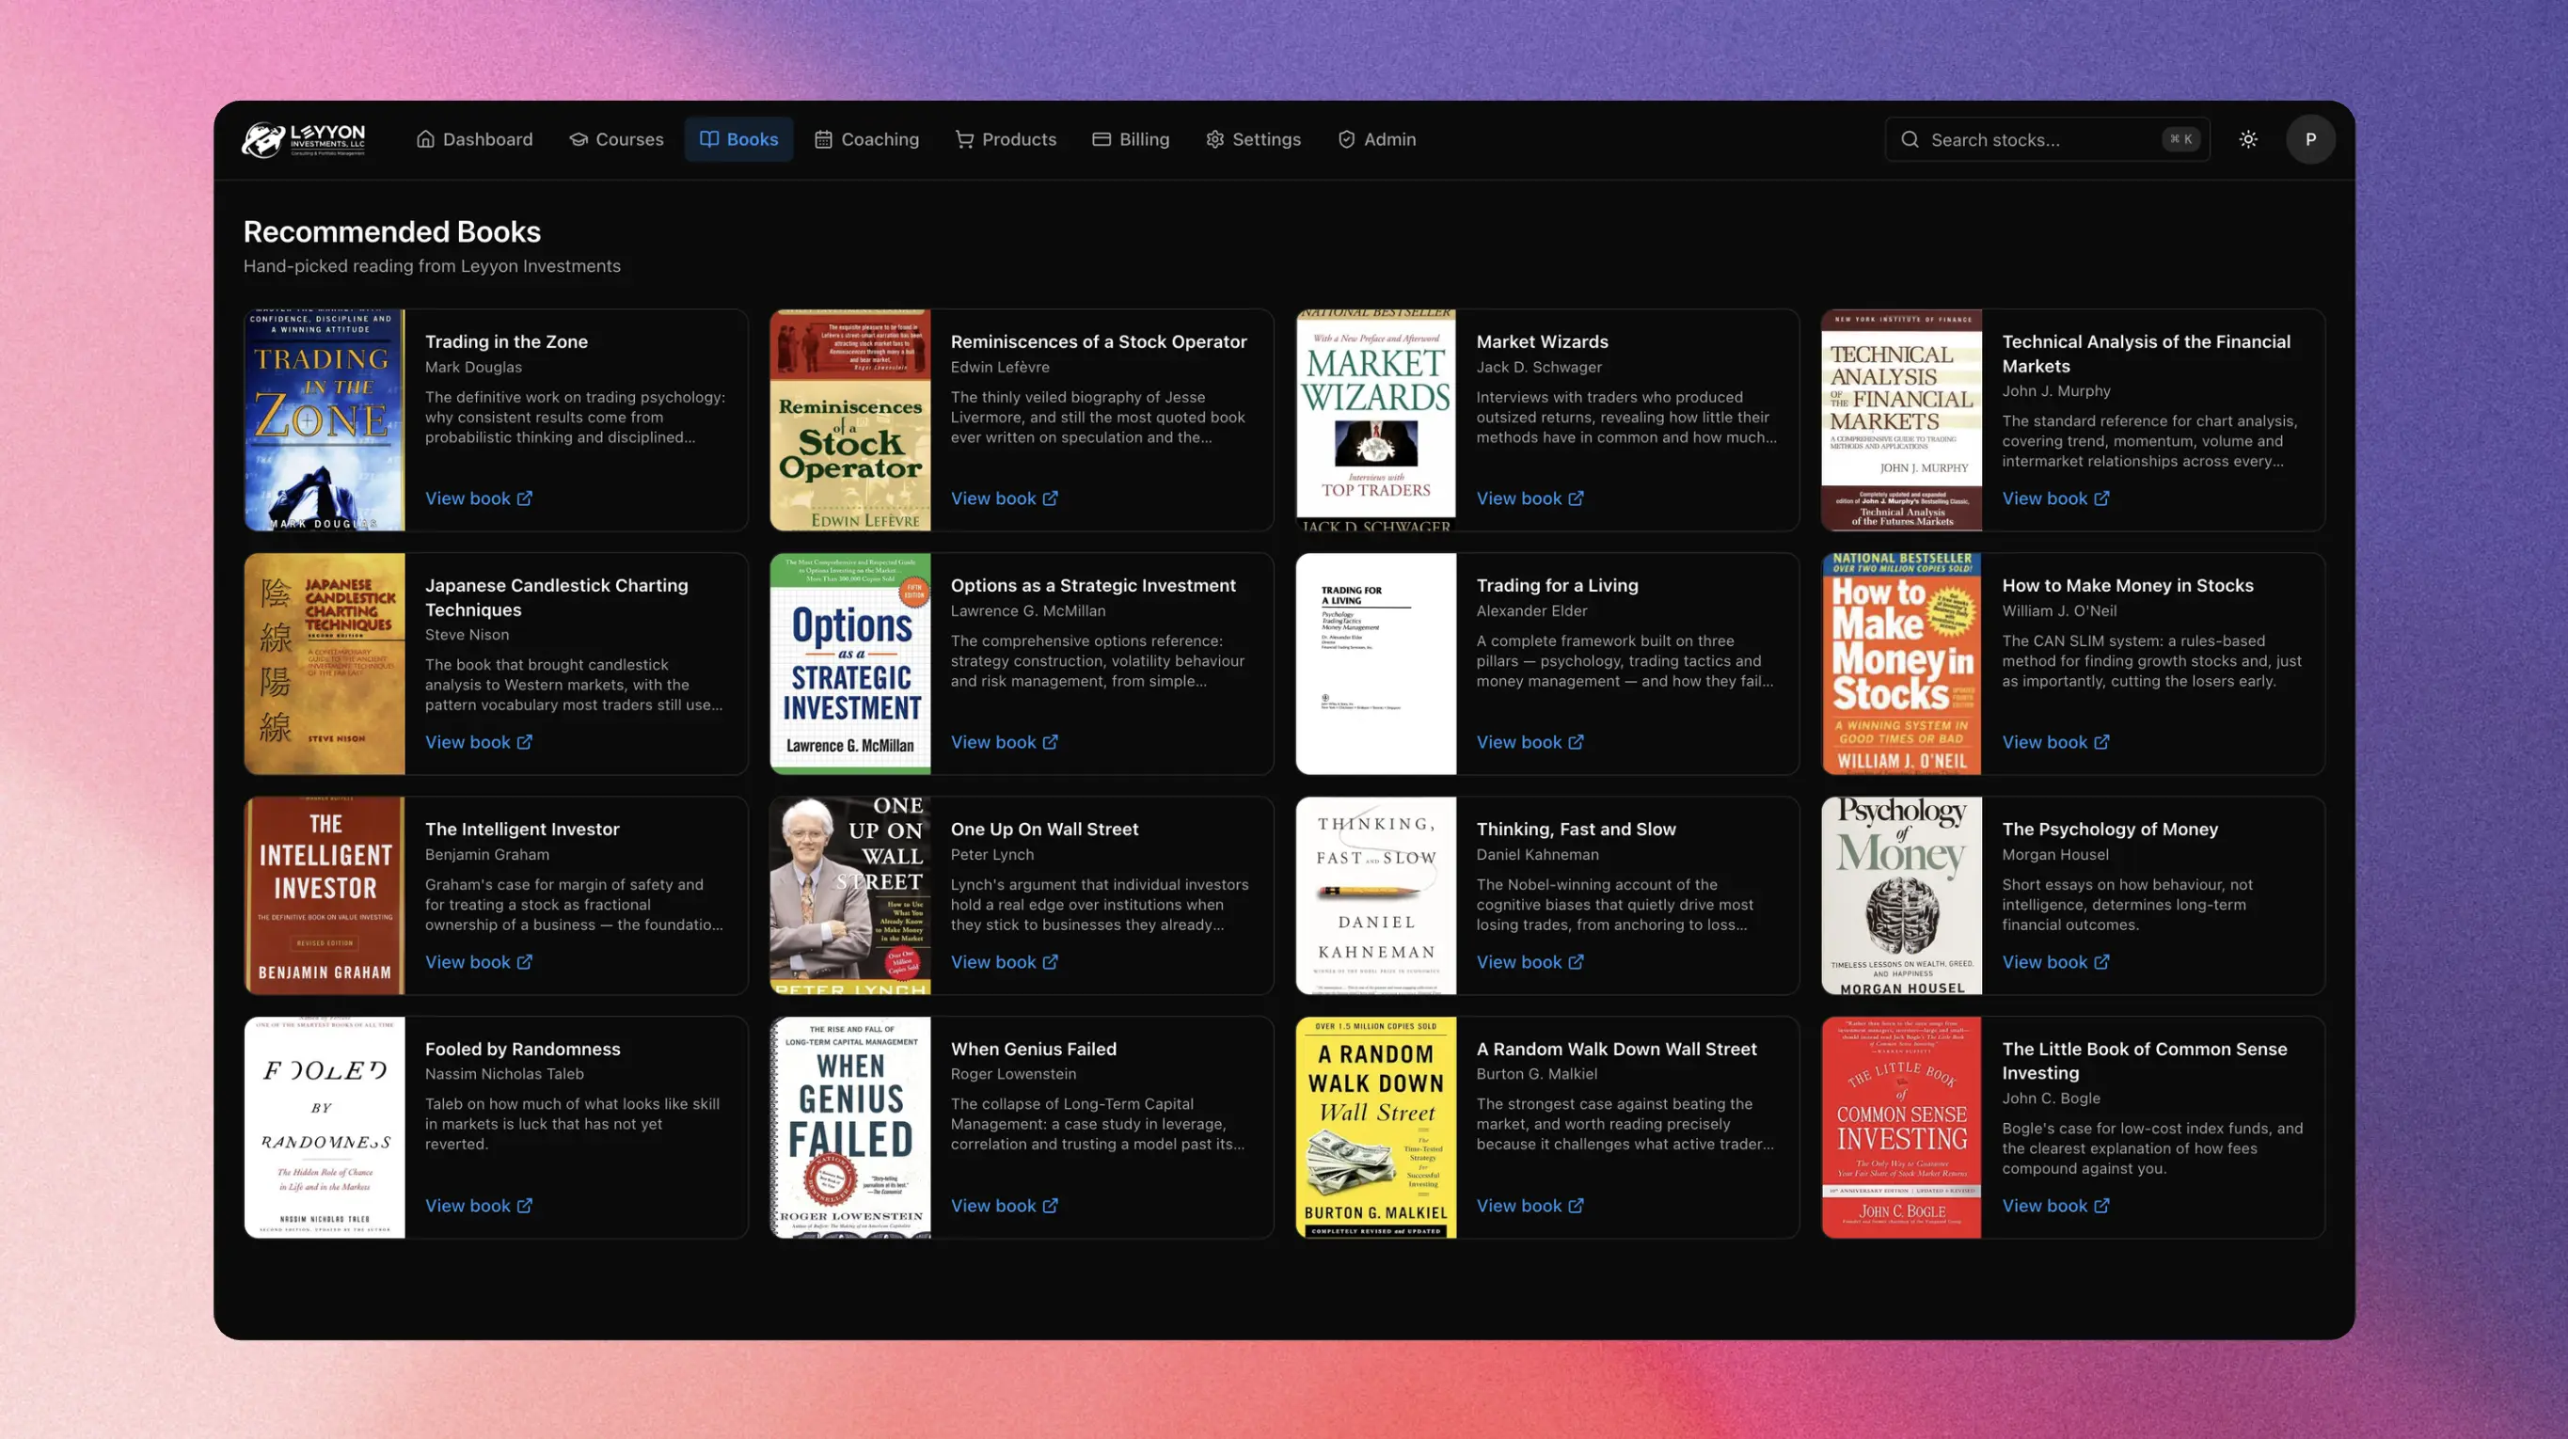View book for Market Wizards
This screenshot has width=2568, height=1439.
tap(1530, 498)
